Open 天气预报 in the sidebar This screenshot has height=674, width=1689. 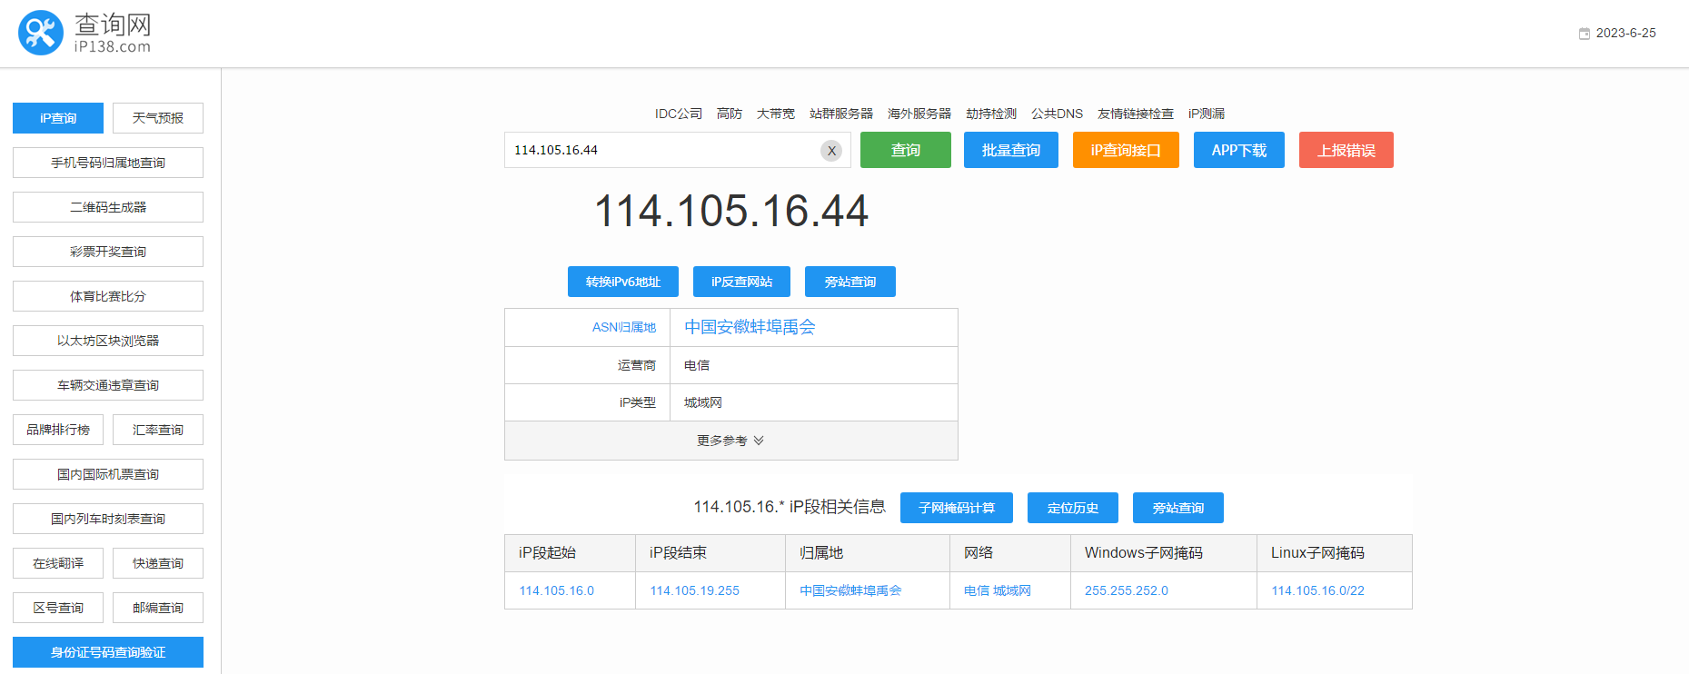pos(158,118)
